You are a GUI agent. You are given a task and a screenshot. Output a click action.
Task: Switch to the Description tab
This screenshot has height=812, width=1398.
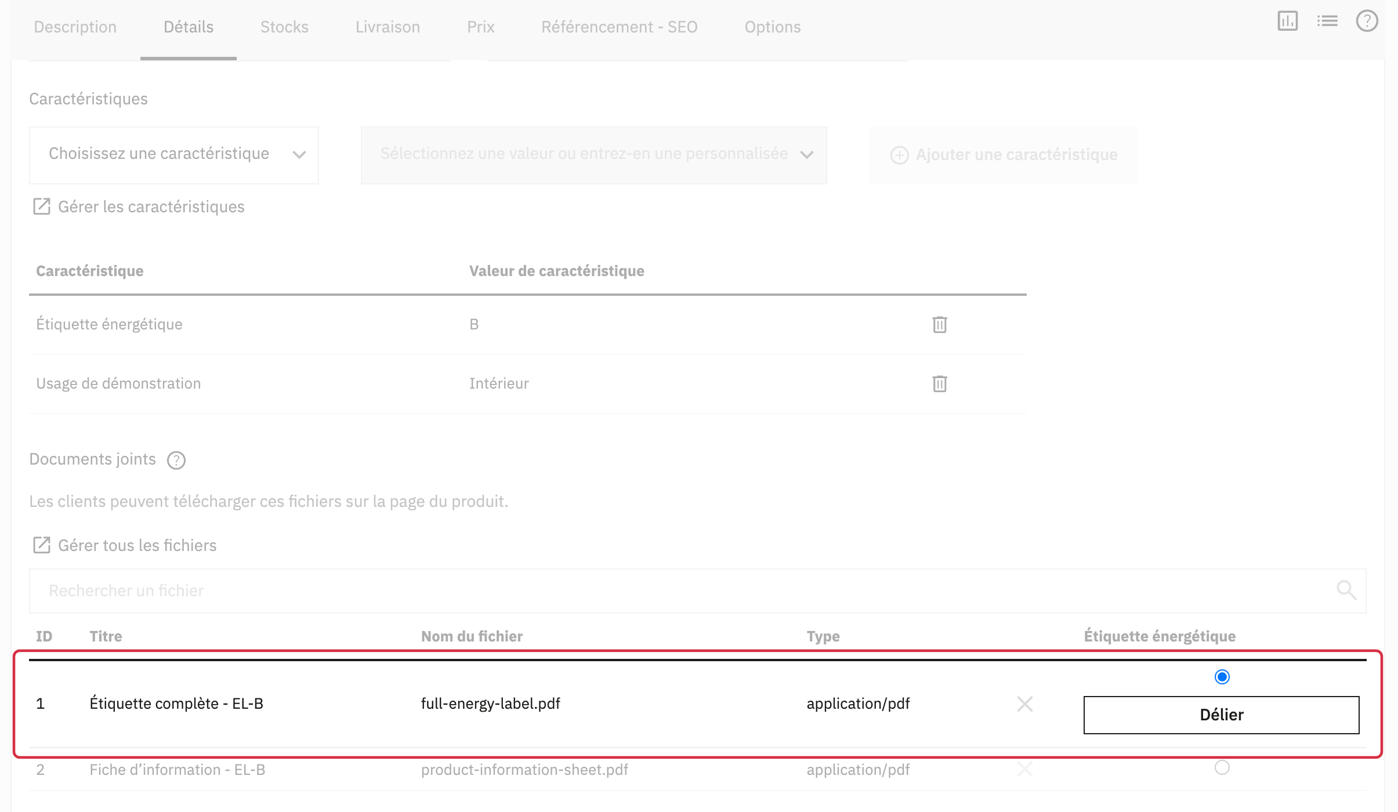pos(75,27)
